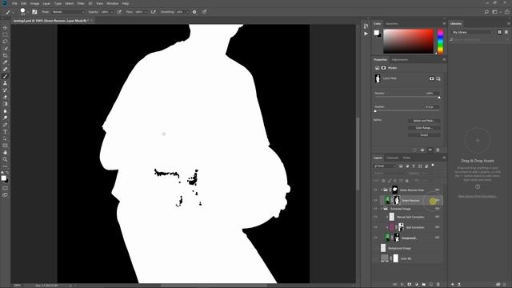Select the Horizontal Type tool
Image resolution: width=512 pixels, height=288 pixels.
pyautogui.click(x=5, y=131)
